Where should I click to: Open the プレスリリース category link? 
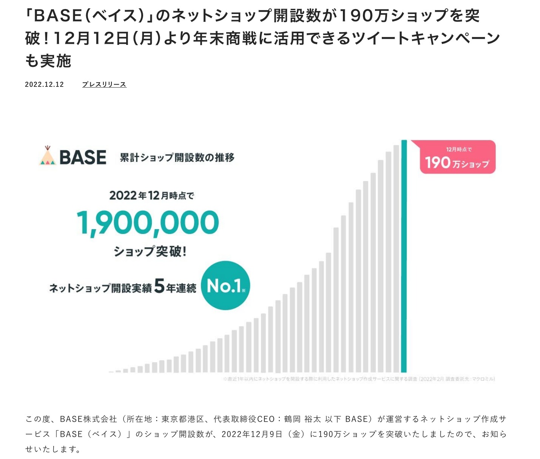pyautogui.click(x=104, y=85)
